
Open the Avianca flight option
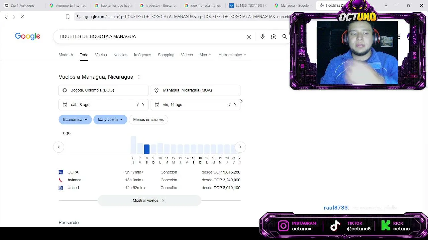[x=149, y=180]
